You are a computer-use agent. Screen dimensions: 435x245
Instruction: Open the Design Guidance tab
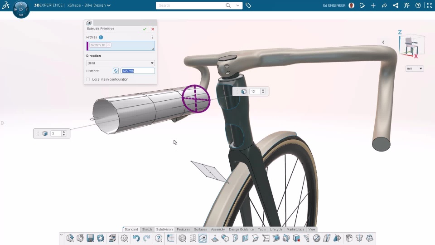point(242,230)
